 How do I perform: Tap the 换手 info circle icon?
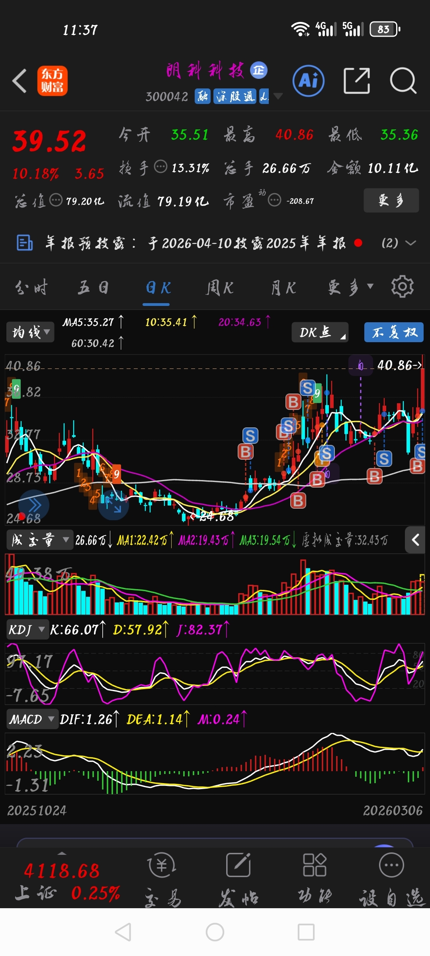(x=160, y=167)
